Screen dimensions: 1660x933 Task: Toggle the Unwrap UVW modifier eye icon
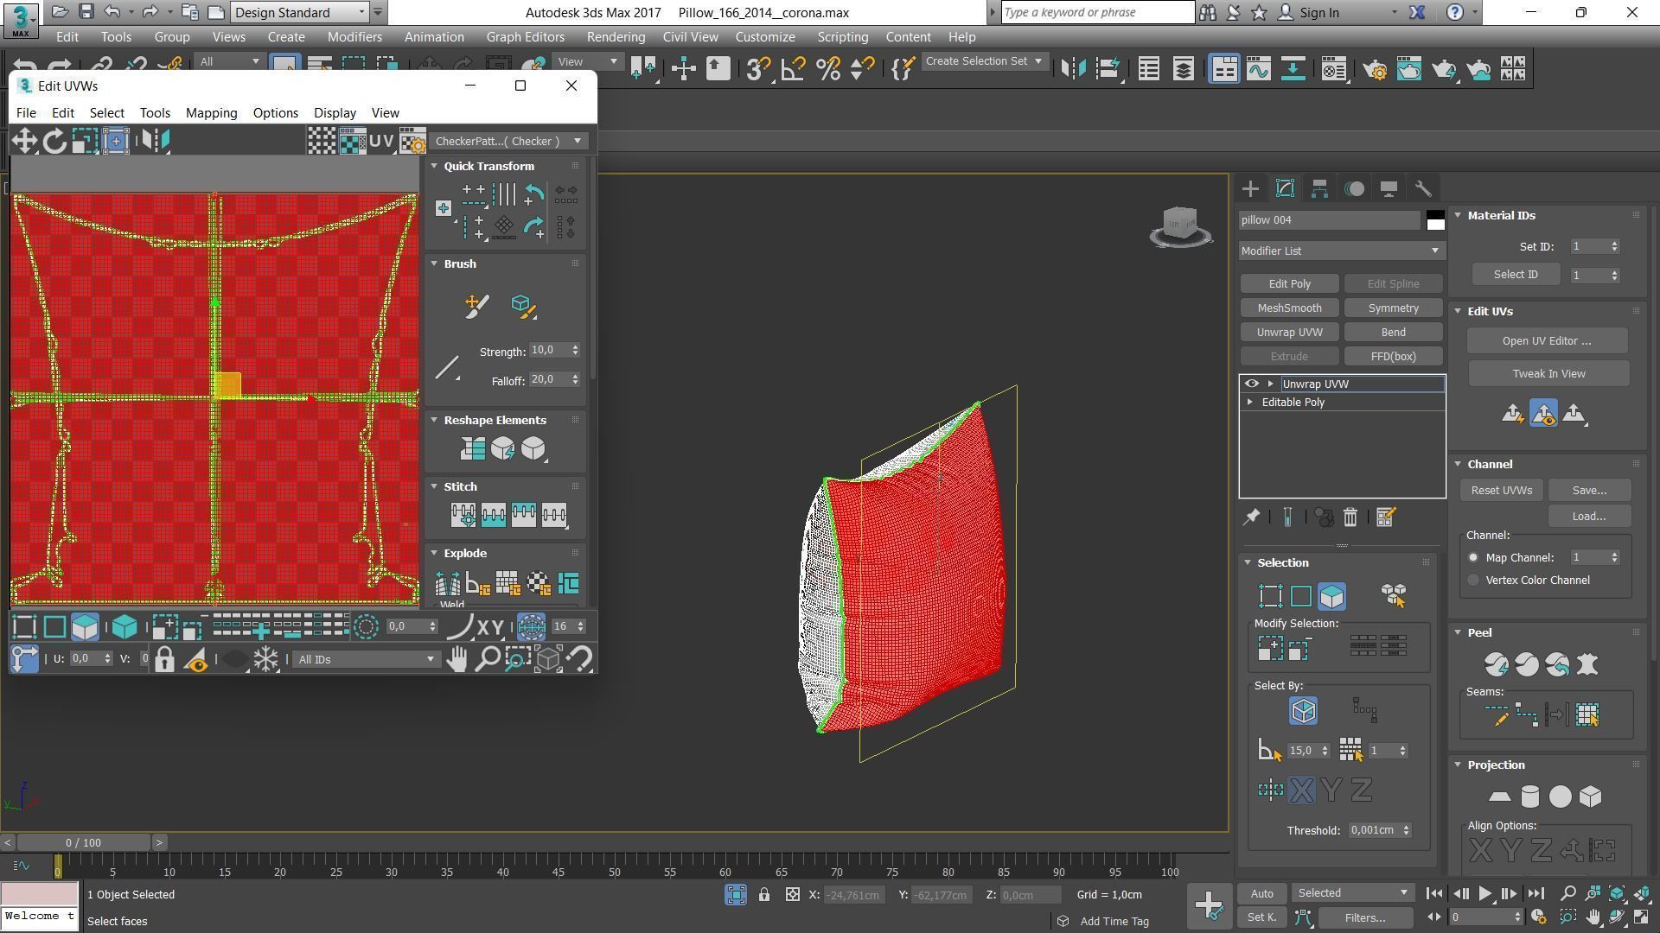coord(1251,384)
